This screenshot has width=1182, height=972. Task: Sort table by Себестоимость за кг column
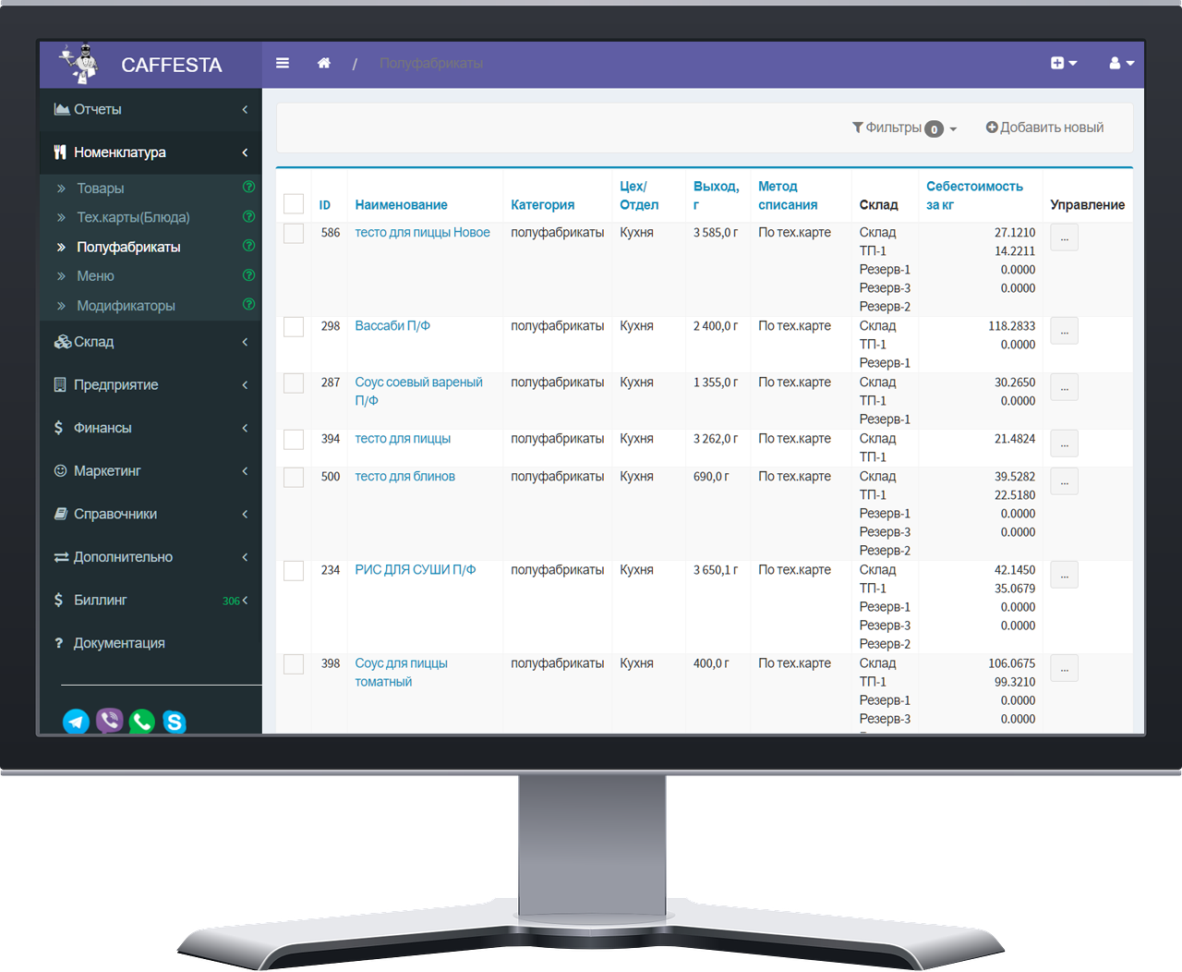click(974, 196)
